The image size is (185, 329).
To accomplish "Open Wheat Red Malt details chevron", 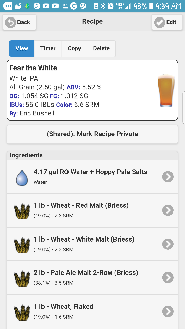I will coord(168,210).
